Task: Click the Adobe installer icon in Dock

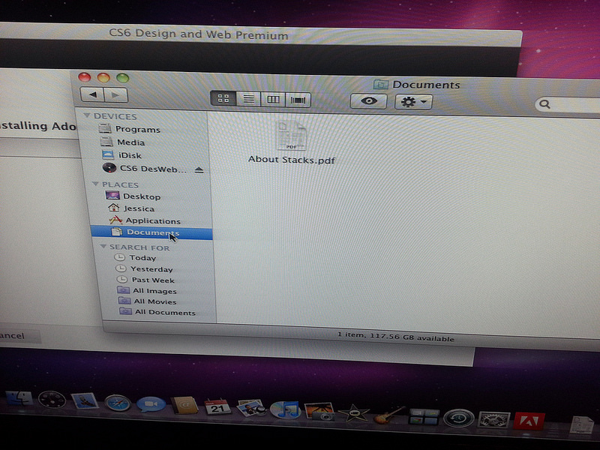Action: (x=529, y=421)
